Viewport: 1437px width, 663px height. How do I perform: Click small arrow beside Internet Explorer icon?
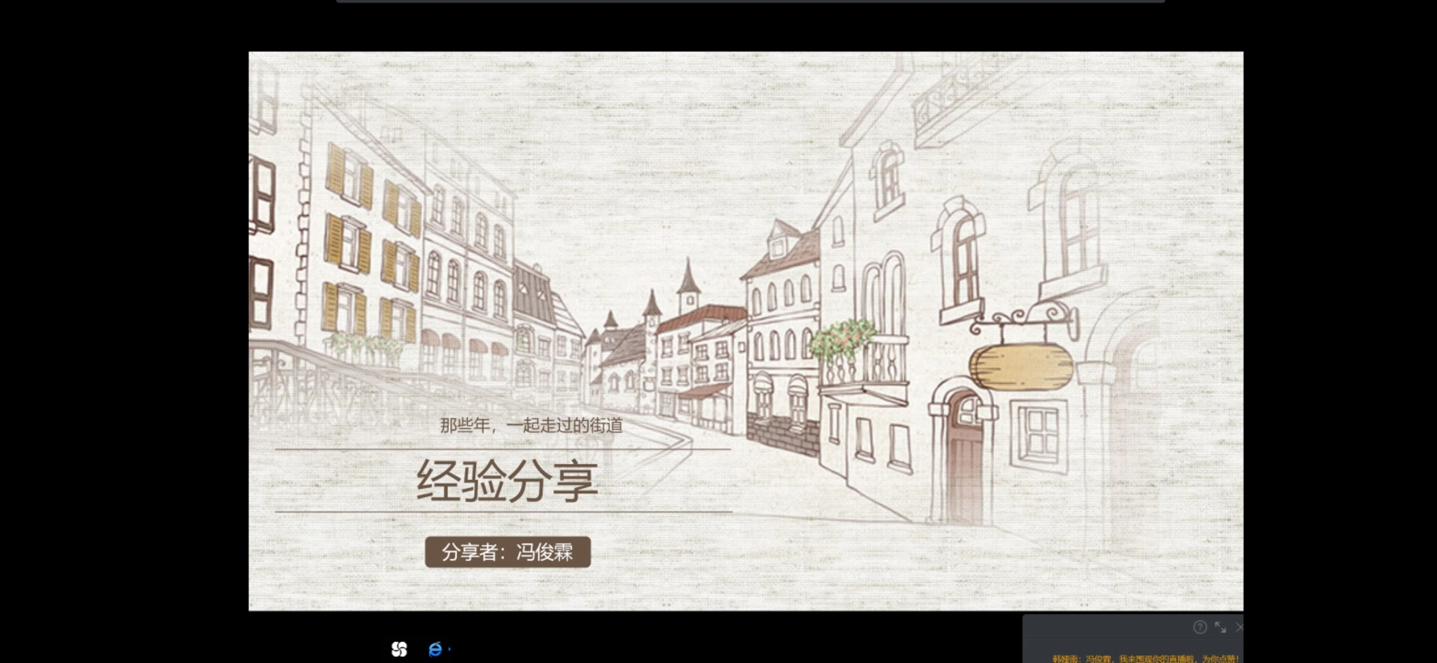coord(450,648)
